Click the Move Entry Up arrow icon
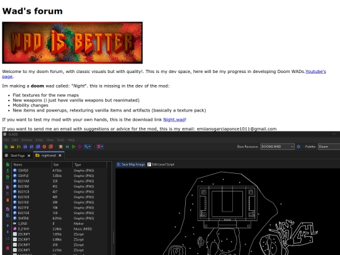The width and height of the screenshot is (340, 255). (x=8, y=226)
